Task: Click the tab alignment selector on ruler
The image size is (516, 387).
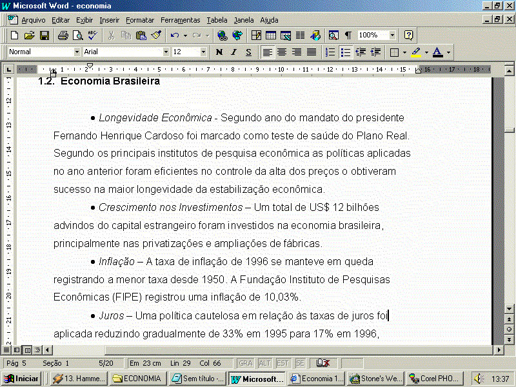Action: 8,70
